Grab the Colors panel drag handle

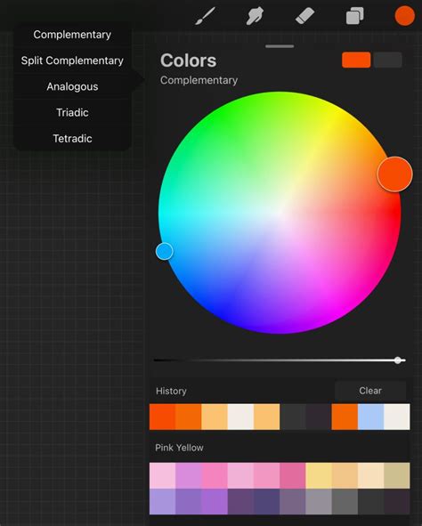click(x=280, y=46)
